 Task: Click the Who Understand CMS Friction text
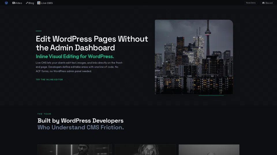pyautogui.click(x=81, y=127)
